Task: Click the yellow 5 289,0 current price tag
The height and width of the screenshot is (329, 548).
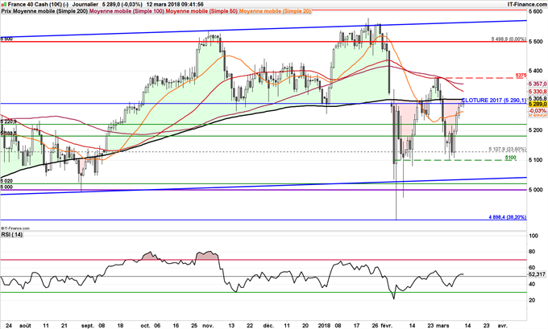Action: [538, 105]
